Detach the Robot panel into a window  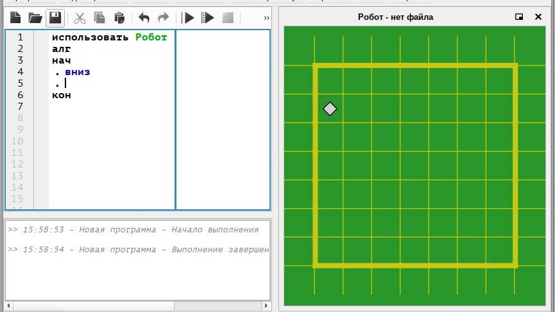(519, 17)
